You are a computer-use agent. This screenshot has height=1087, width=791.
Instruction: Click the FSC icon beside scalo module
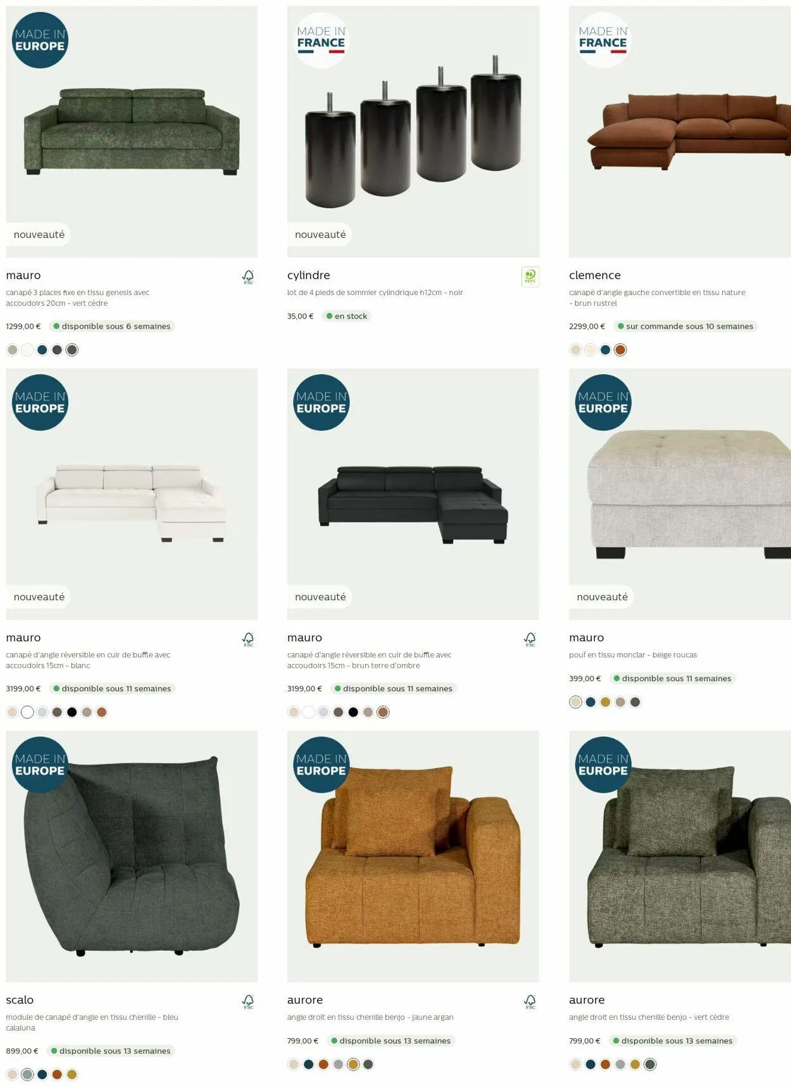click(x=248, y=1002)
